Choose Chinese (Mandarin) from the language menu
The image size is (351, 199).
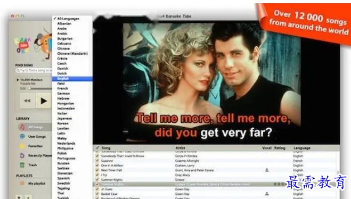tap(72, 53)
